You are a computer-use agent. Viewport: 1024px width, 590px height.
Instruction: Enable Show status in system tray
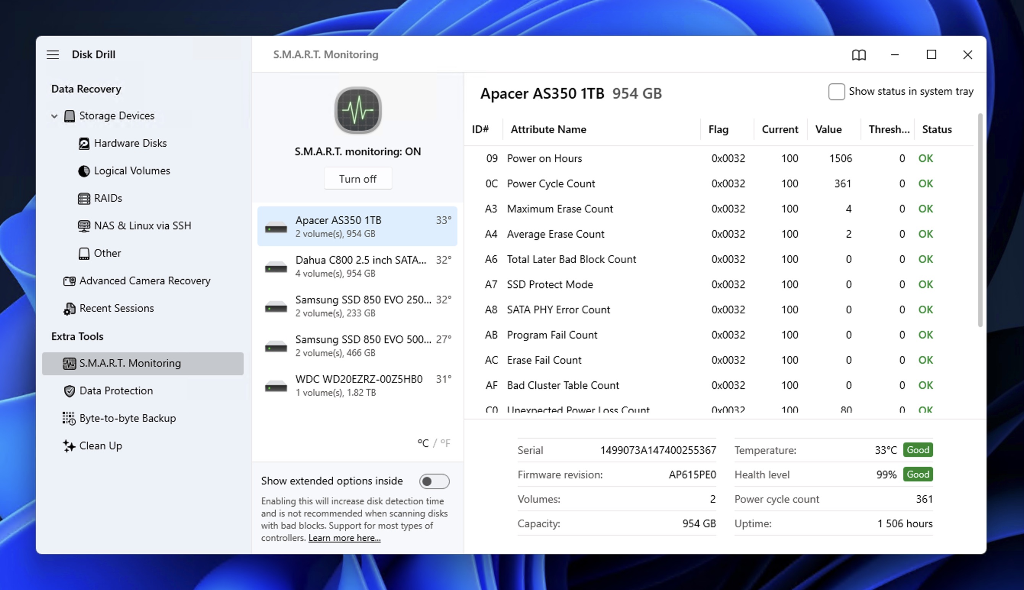[x=836, y=92]
